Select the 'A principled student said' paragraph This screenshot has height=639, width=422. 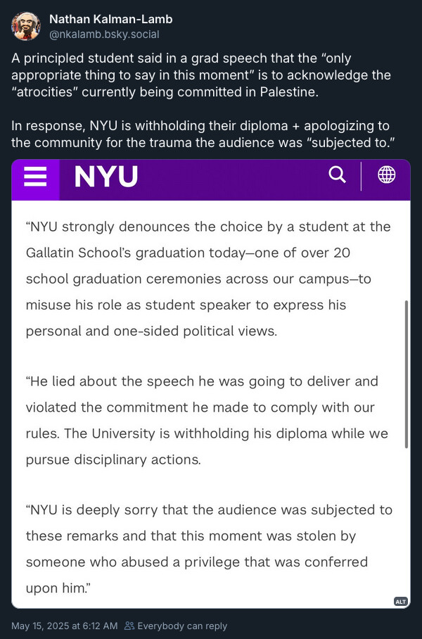pyautogui.click(x=201, y=75)
